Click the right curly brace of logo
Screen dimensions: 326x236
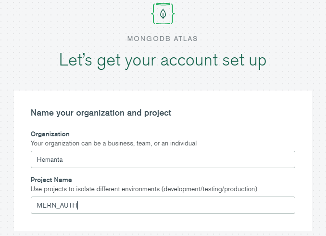(172, 14)
